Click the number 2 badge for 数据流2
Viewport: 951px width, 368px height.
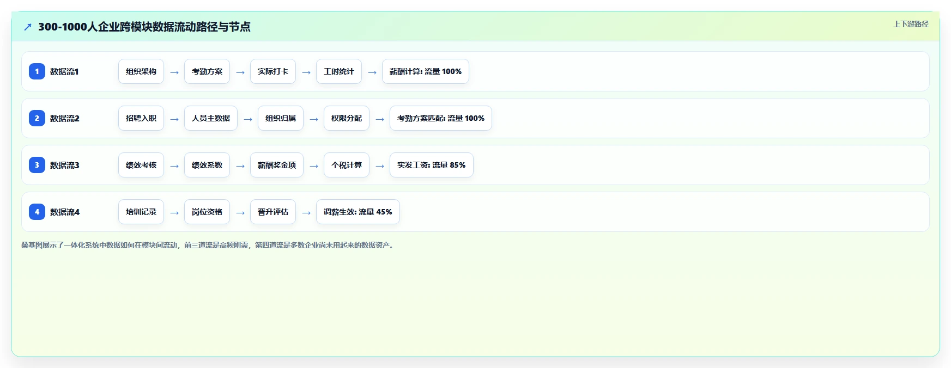(x=37, y=118)
